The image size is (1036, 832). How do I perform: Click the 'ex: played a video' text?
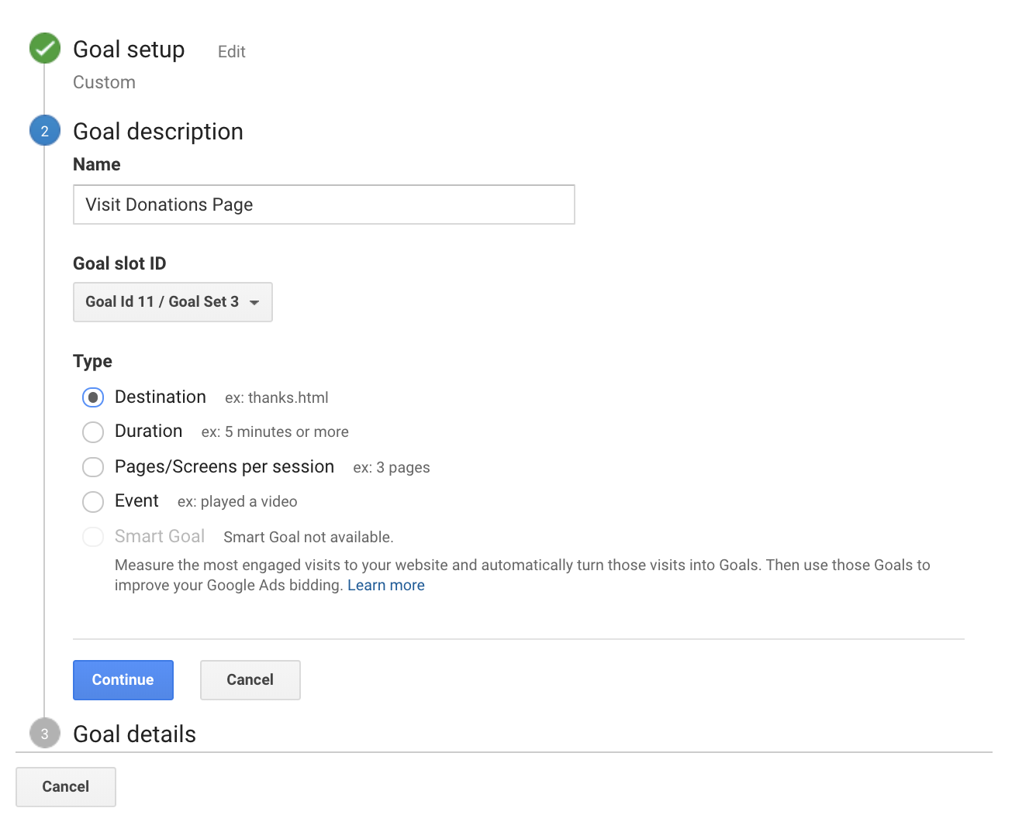(237, 501)
